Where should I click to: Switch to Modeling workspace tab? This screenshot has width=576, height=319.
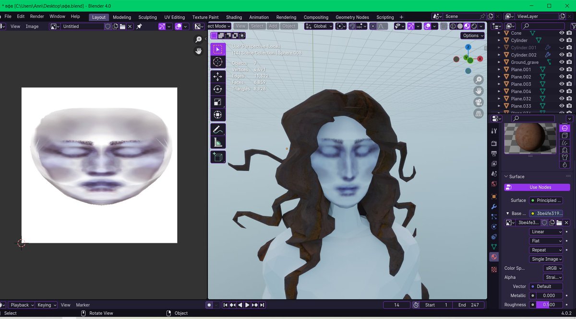coord(122,17)
